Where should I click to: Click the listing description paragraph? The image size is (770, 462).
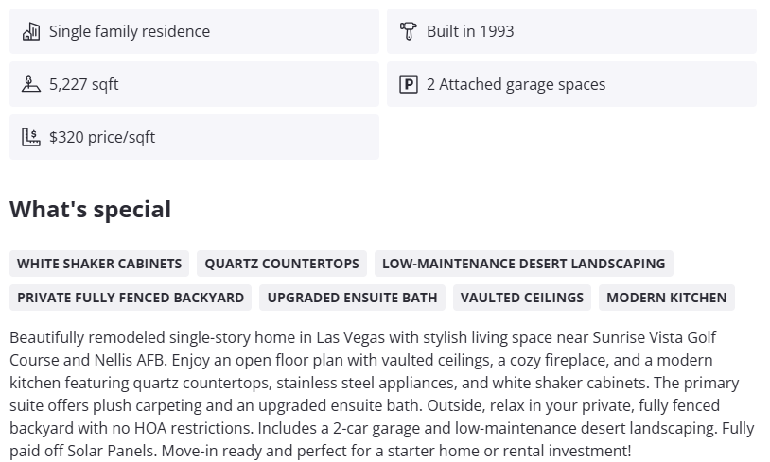378,383
